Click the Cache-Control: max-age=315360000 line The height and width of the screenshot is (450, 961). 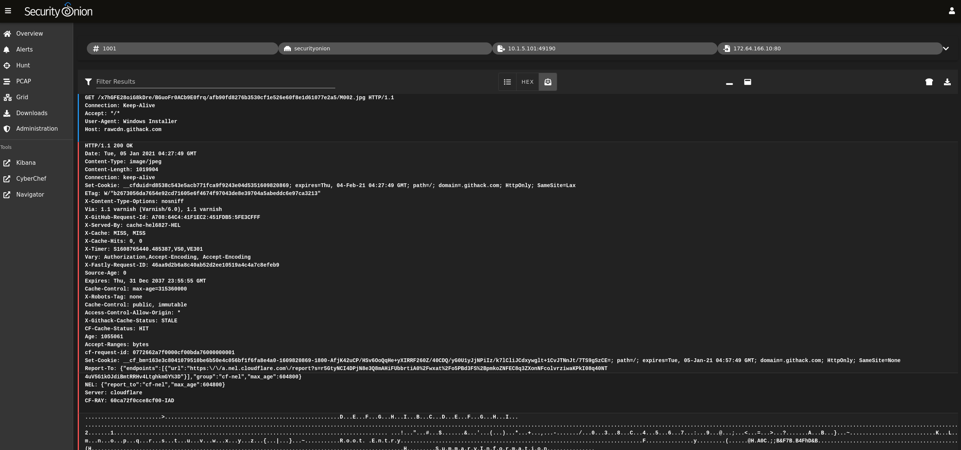[136, 289]
